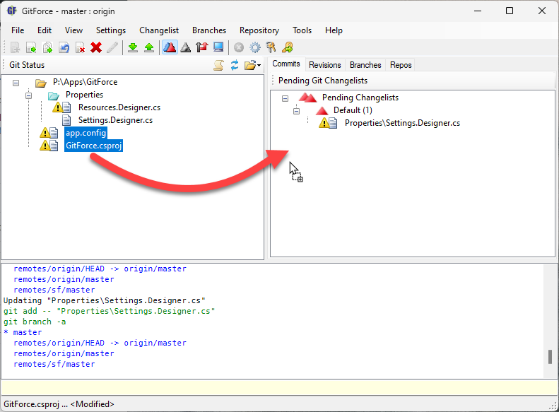Select the GitForce.csproj file

point(94,146)
